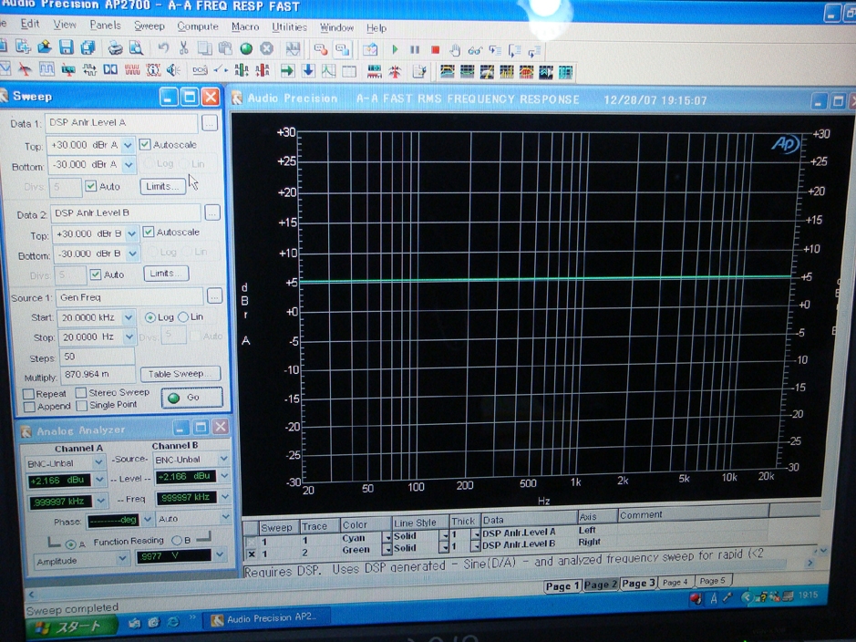Open a test file via toolbar icon

[x=44, y=47]
